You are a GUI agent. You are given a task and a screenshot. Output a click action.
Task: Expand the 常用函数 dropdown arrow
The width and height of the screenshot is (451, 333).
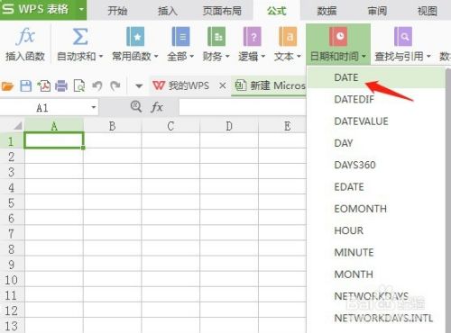click(156, 56)
